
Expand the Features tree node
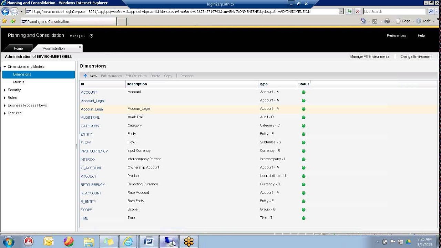click(x=5, y=113)
